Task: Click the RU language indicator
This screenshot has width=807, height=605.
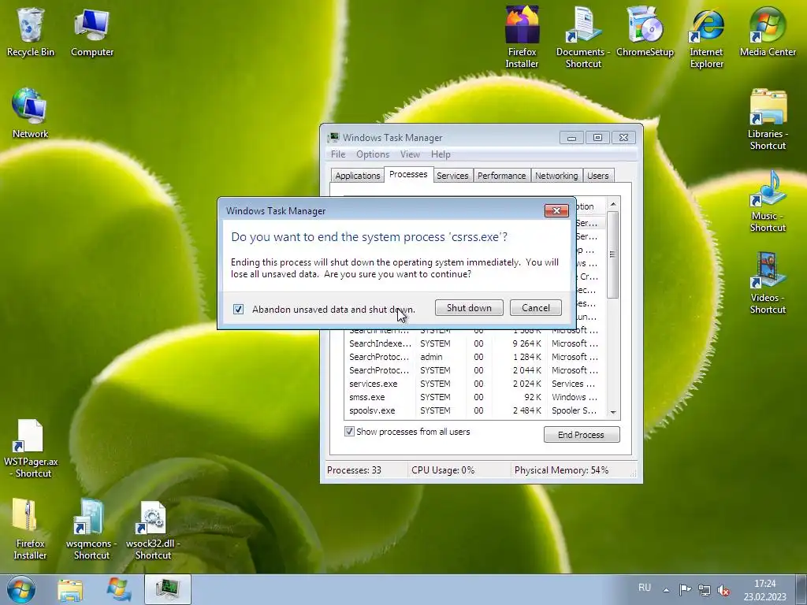Action: pos(645,588)
